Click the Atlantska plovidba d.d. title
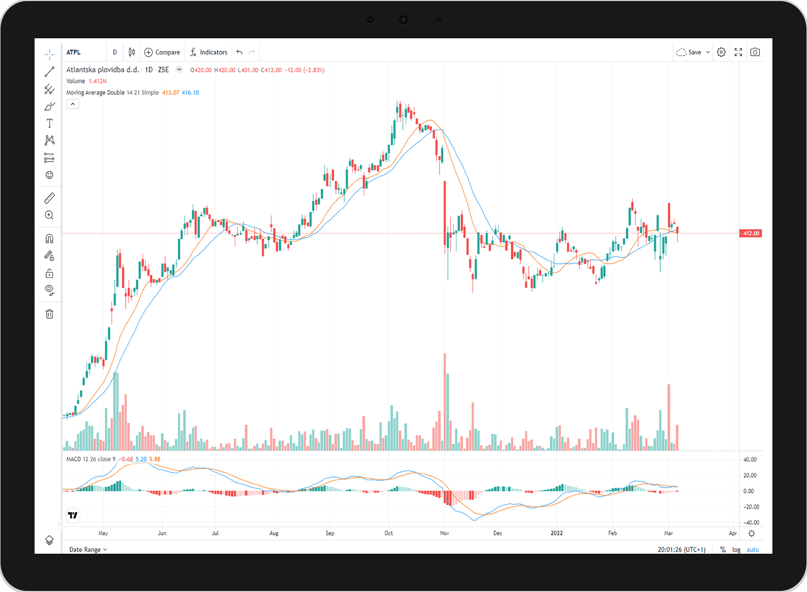Image resolution: width=807 pixels, height=592 pixels. pyautogui.click(x=103, y=70)
